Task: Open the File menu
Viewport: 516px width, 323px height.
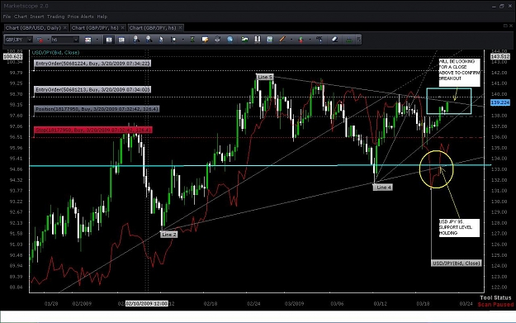Action: [x=7, y=17]
